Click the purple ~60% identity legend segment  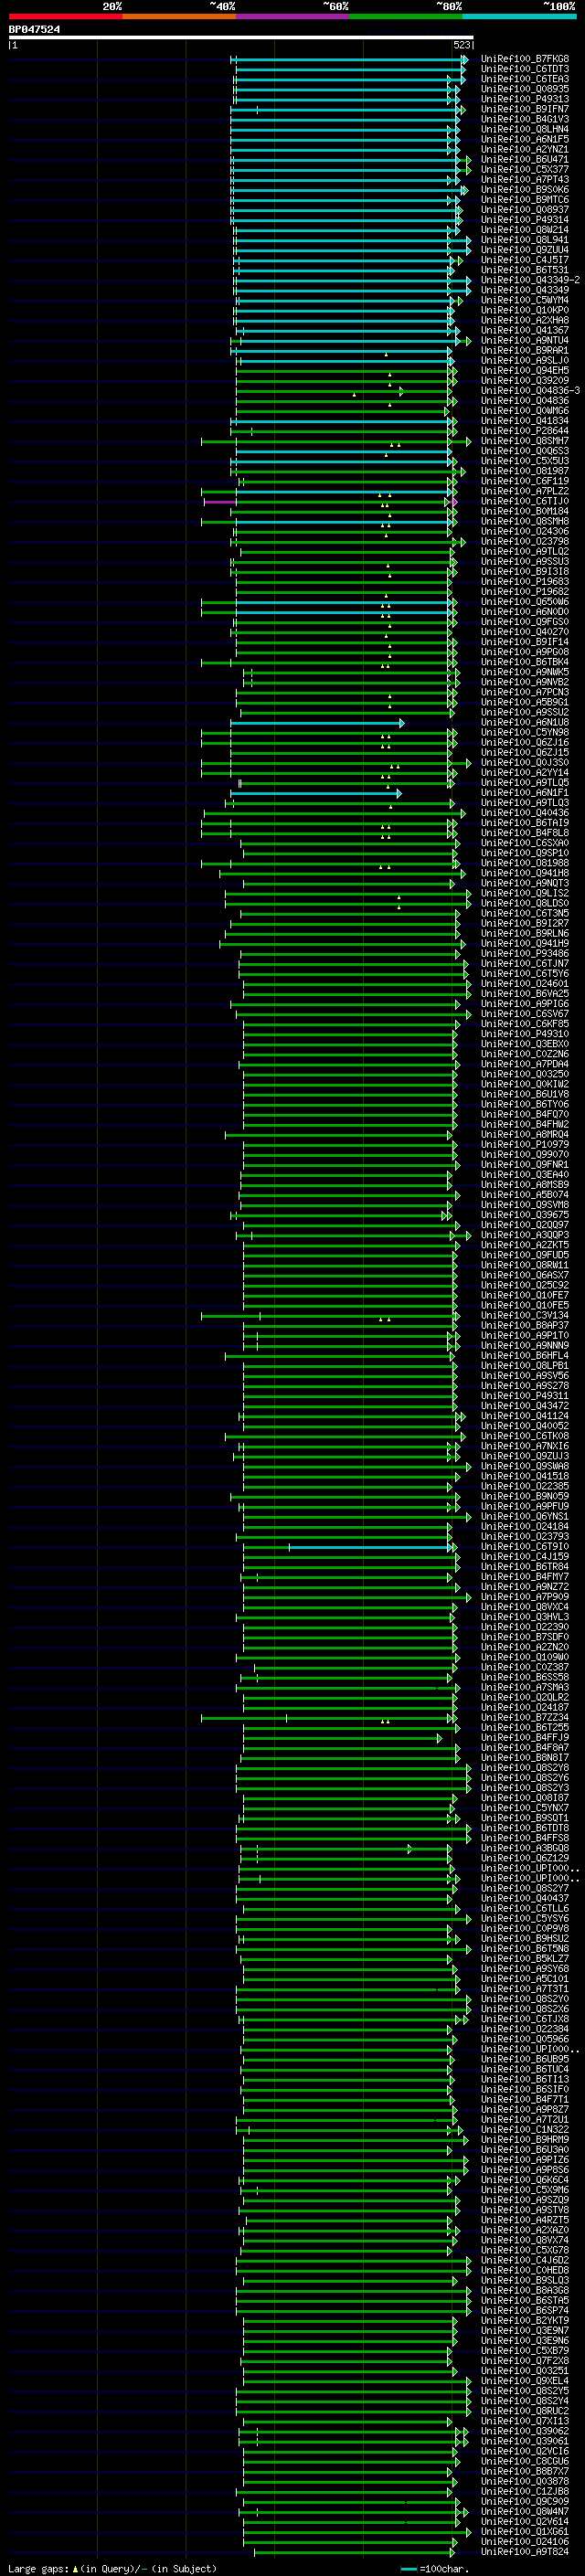[293, 16]
